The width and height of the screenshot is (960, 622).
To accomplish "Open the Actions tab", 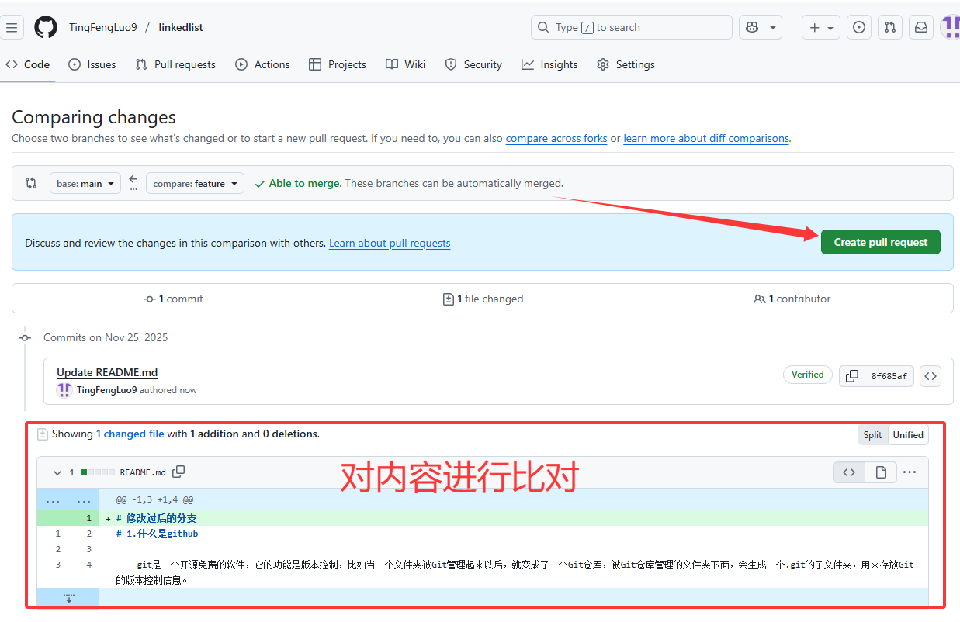I will click(262, 64).
